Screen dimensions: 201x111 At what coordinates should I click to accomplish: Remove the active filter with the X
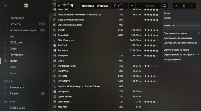tap(125, 6)
